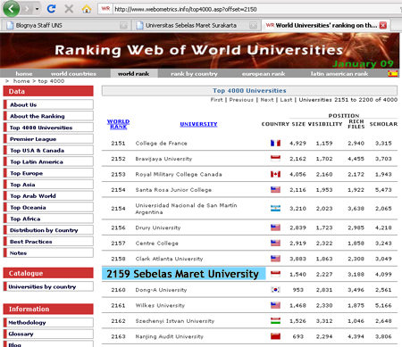Click the home breadcrumb link

[x=21, y=81]
